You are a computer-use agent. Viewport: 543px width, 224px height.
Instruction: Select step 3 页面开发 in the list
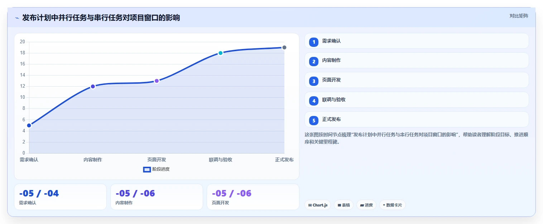click(x=417, y=80)
